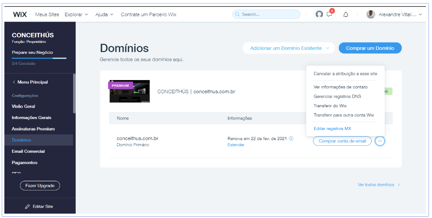Click Comprar um Domínio button

click(370, 48)
